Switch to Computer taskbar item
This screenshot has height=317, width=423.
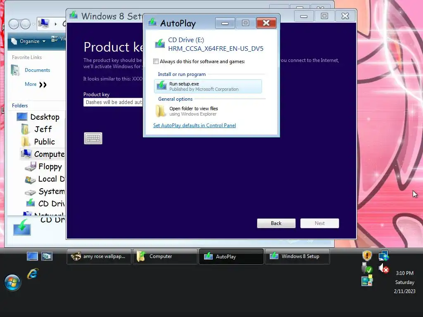[165, 256]
